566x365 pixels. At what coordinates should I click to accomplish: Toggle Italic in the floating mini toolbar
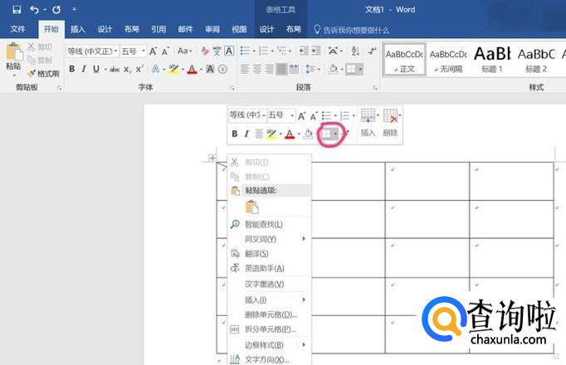tap(247, 134)
